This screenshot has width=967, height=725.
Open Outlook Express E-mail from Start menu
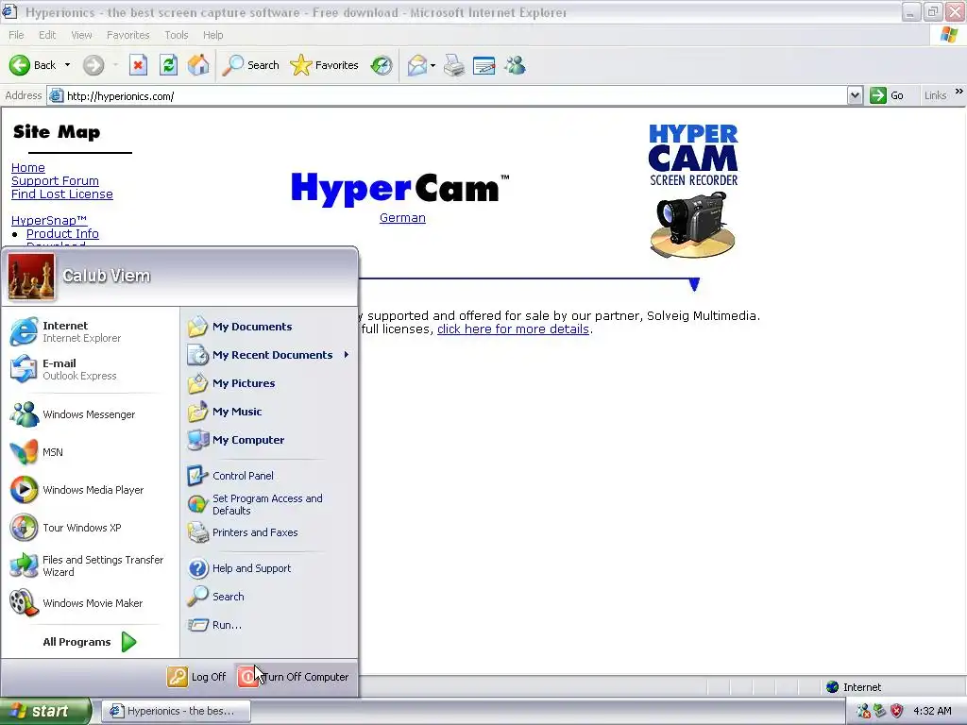click(90, 369)
